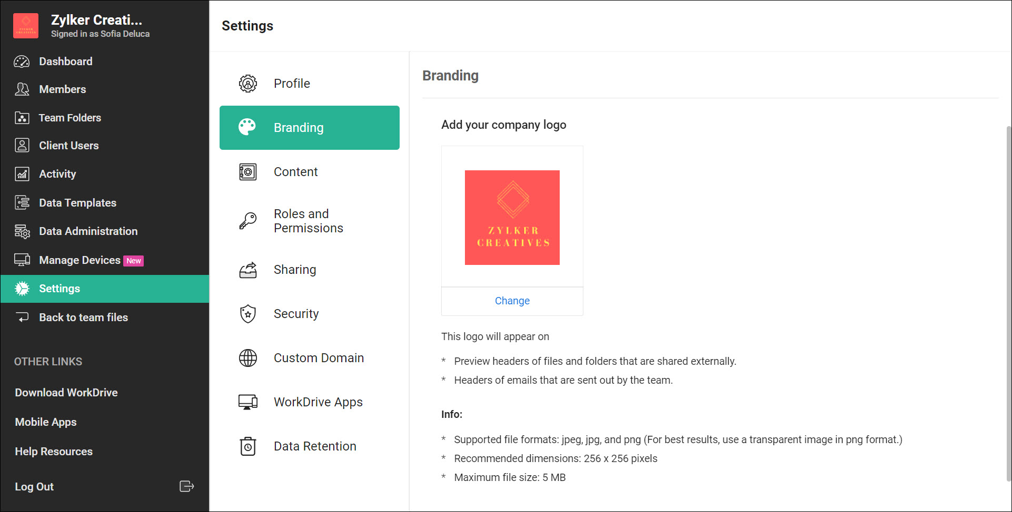
Task: Open WorkDrive Apps settings section
Action: [318, 402]
